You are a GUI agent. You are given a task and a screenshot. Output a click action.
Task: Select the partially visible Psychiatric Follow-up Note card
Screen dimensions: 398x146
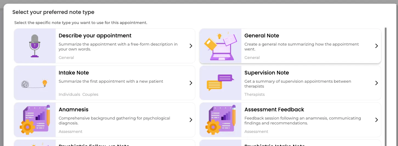105,143
